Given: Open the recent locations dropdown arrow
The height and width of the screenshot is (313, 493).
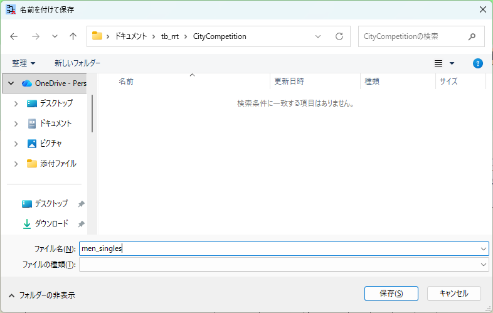Looking at the screenshot, I should click(55, 36).
